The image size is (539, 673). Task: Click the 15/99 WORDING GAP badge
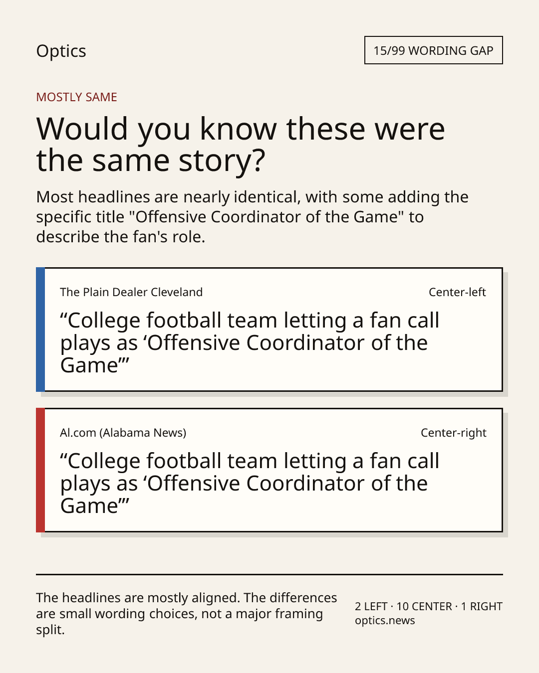coord(433,50)
